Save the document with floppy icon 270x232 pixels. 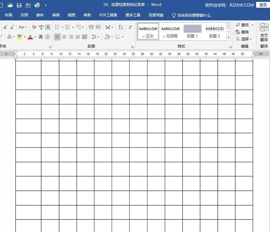tap(19, 5)
